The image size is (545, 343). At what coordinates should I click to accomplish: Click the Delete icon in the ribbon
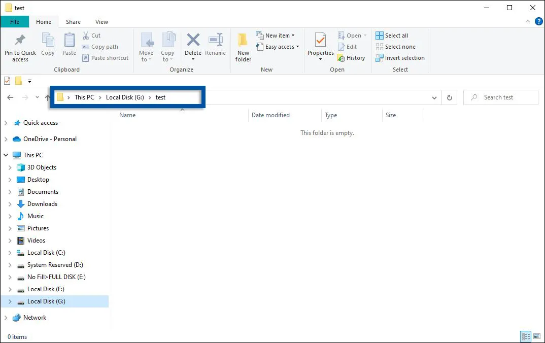[x=193, y=46]
